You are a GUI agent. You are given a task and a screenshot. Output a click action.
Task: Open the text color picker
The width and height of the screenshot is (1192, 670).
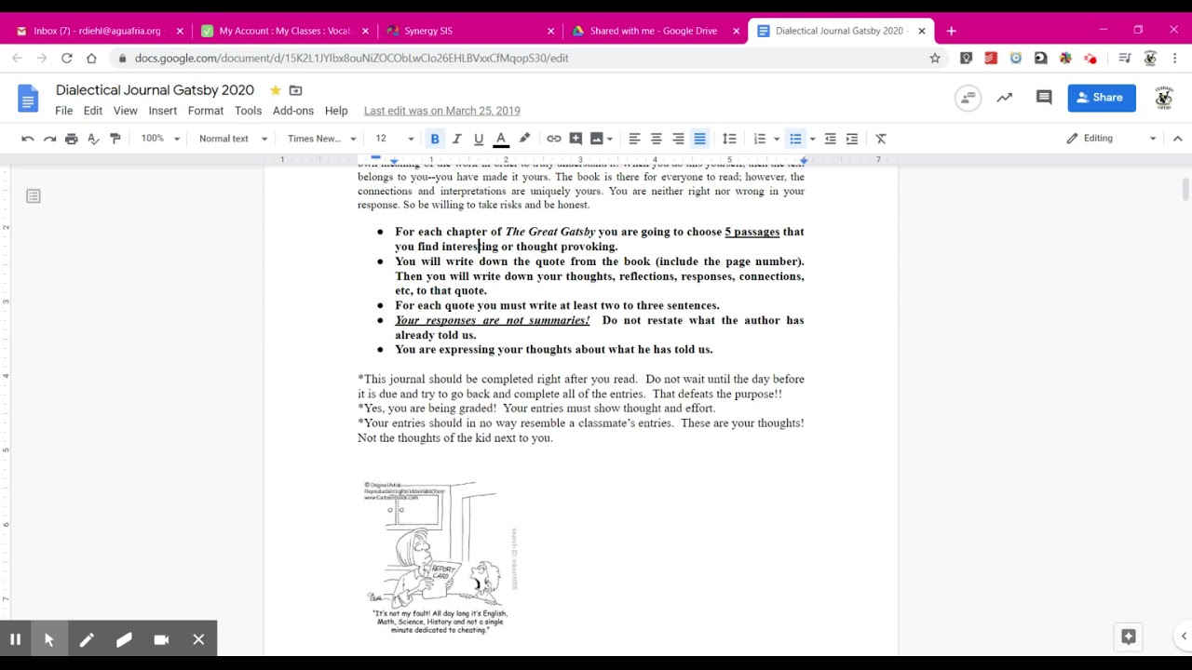coord(501,139)
